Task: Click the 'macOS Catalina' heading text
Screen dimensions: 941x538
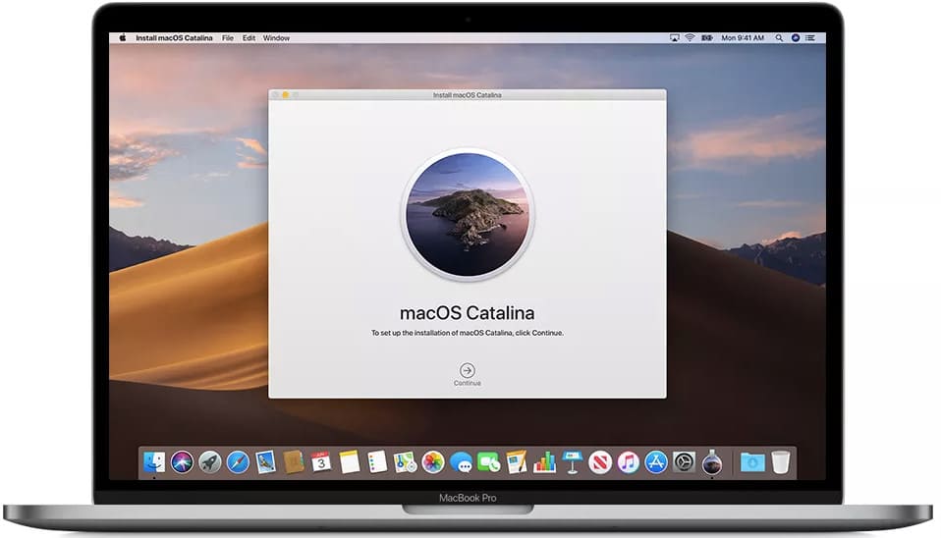Action: coord(467,313)
